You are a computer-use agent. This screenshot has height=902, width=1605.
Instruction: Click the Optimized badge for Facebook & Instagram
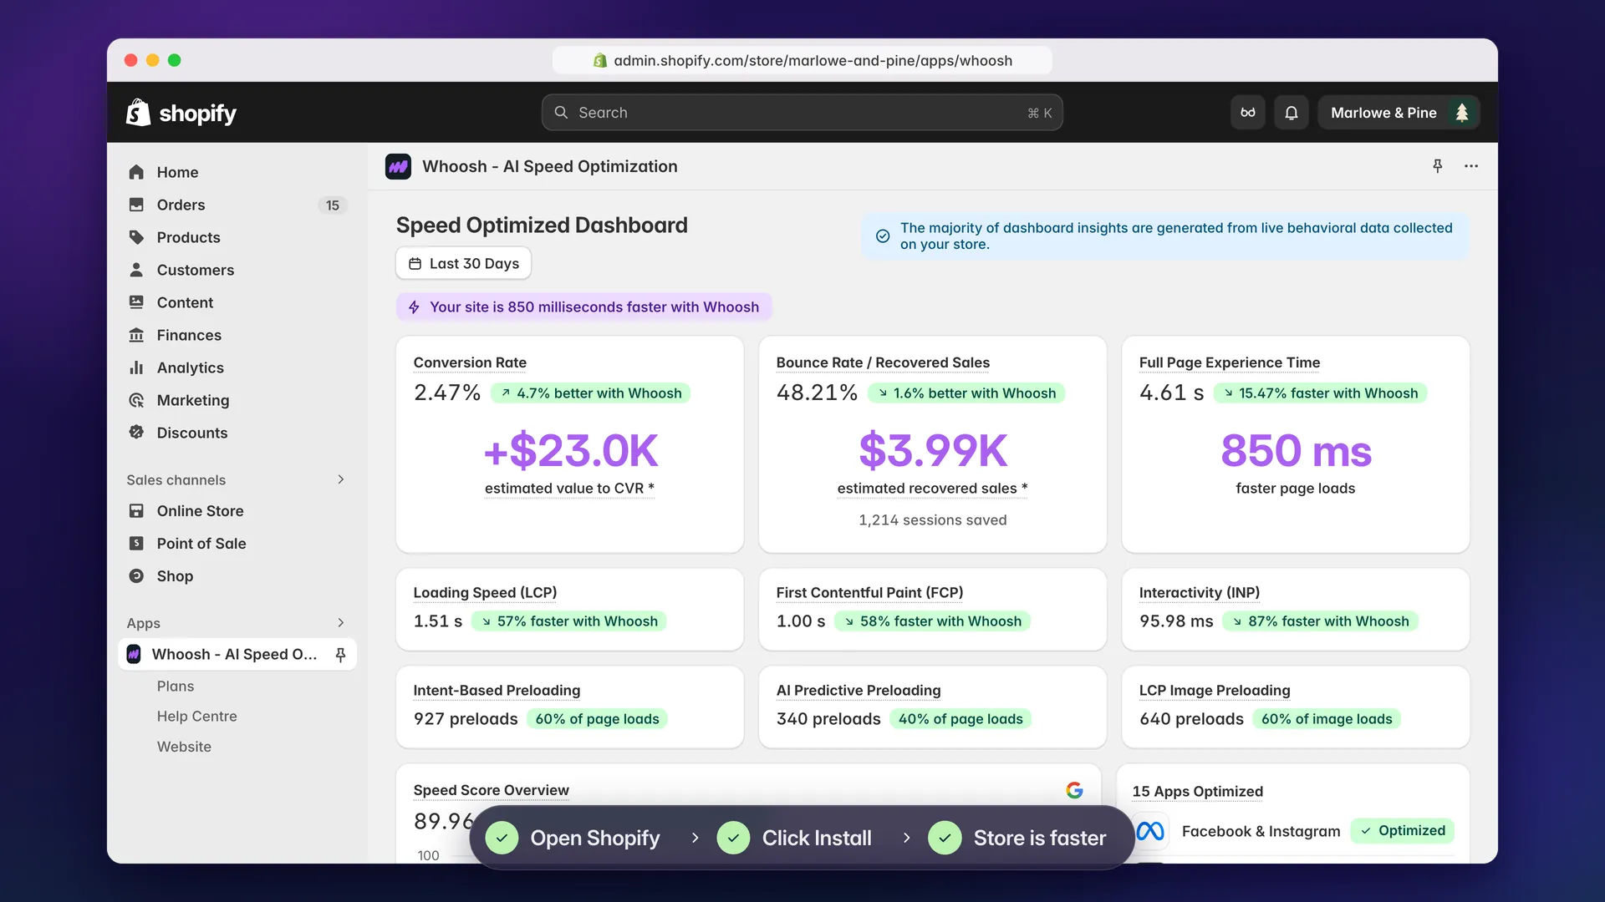tap(1403, 830)
